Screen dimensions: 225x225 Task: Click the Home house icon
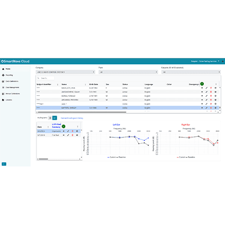pyautogui.click(x=3, y=69)
